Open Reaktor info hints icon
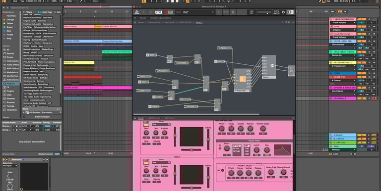This screenshot has width=381, height=191. click(x=233, y=12)
